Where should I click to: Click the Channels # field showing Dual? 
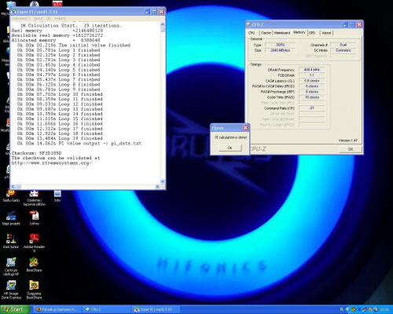(x=343, y=45)
